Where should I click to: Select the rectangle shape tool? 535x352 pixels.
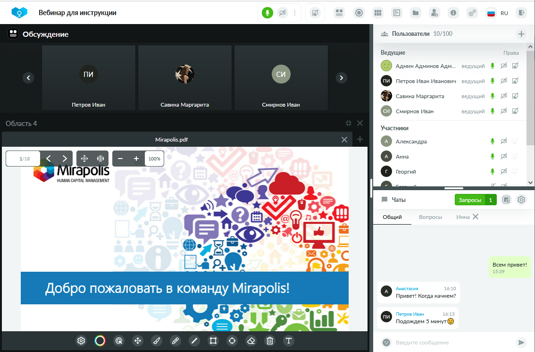[x=213, y=341]
